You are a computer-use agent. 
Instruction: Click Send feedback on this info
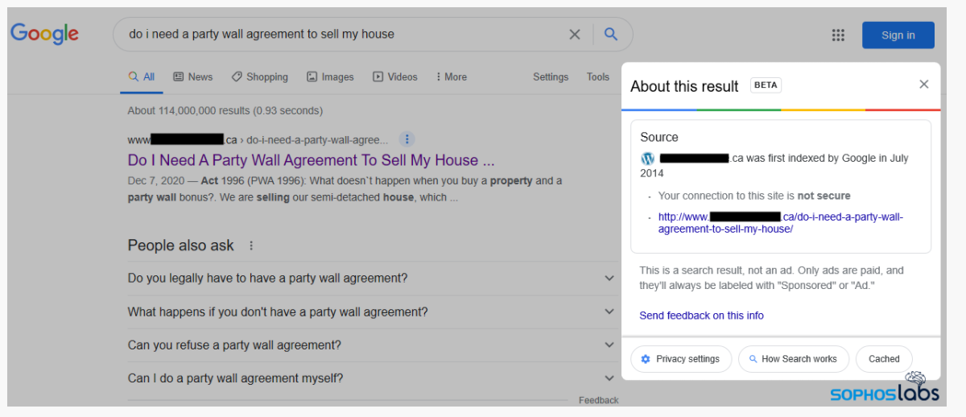pyautogui.click(x=701, y=316)
